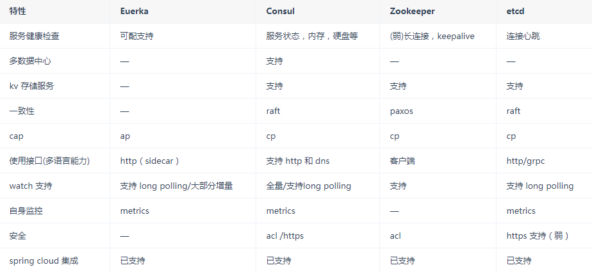Click the kv 存储服务 row label
Screen dimensions: 592x272
31,86
